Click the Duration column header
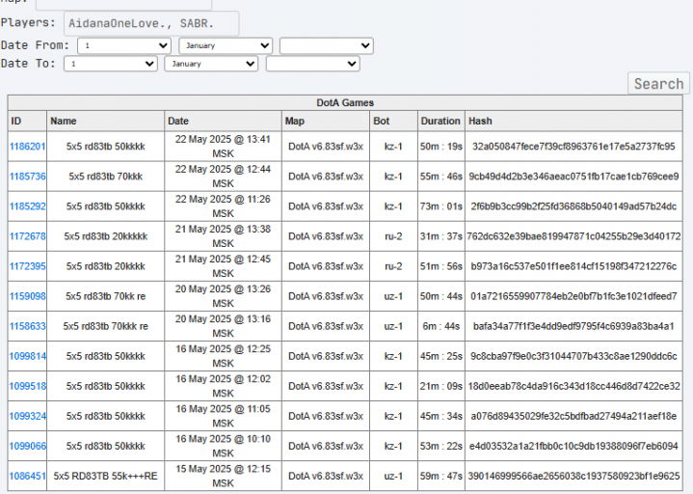Viewport: 693px width, 494px height. pyautogui.click(x=441, y=122)
